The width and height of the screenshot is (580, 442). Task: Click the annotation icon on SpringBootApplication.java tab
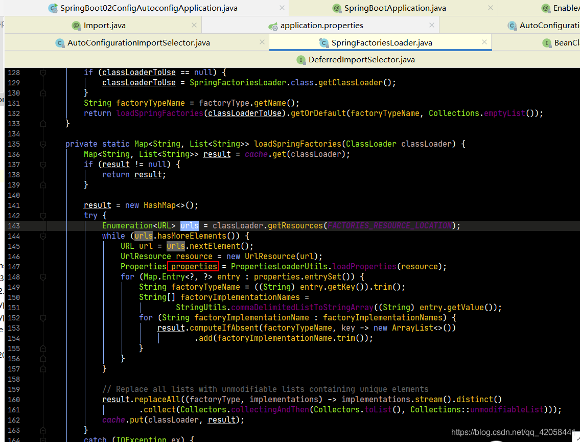338,8
